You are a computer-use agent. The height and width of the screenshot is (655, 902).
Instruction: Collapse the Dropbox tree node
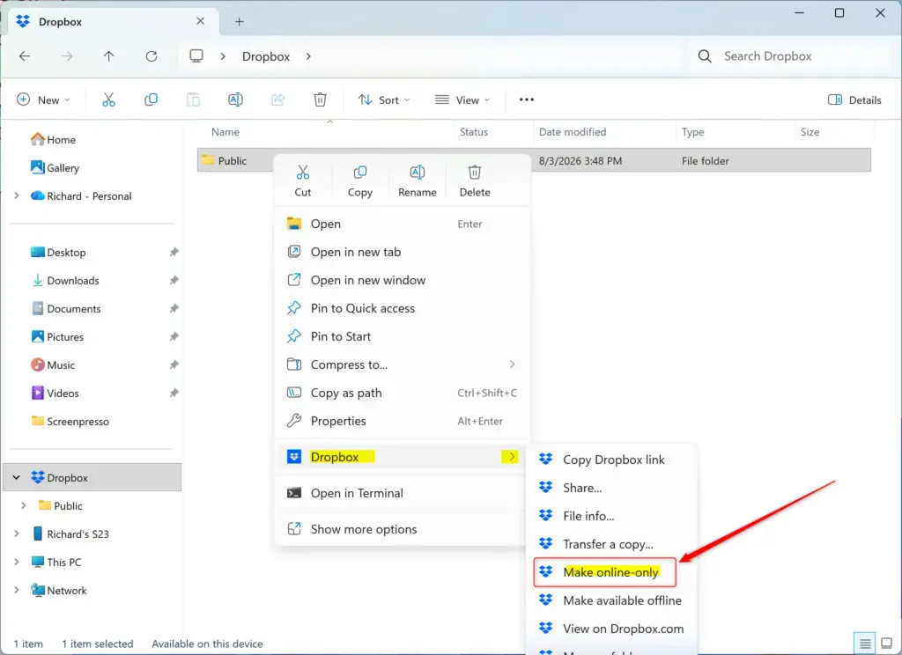17,477
